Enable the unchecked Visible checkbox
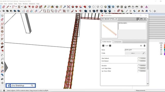 pyautogui.click(x=161, y=52)
